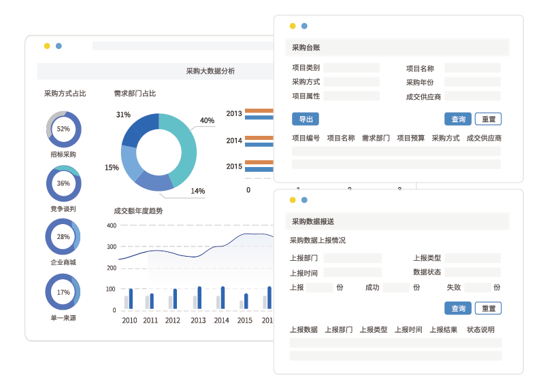Click the yellow dot in 采购台账 window
The height and width of the screenshot is (383, 543).
tap(293, 26)
